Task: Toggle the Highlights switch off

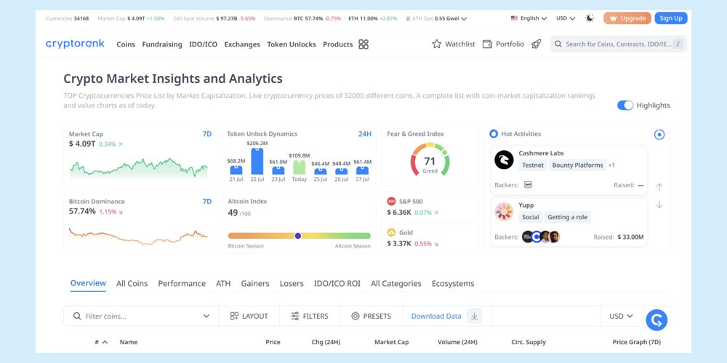Action: pos(624,105)
